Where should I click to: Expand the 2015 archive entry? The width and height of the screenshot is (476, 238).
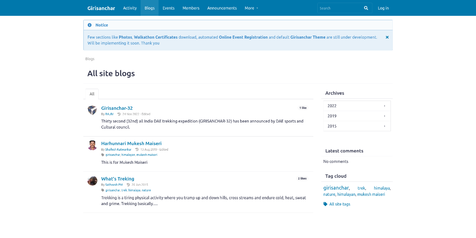[357, 126]
